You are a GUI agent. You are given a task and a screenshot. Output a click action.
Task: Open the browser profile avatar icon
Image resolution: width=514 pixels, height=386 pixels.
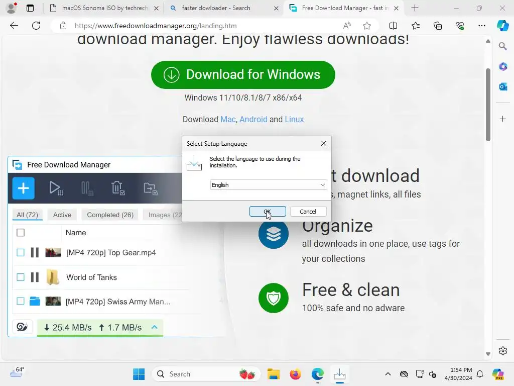(x=12, y=8)
